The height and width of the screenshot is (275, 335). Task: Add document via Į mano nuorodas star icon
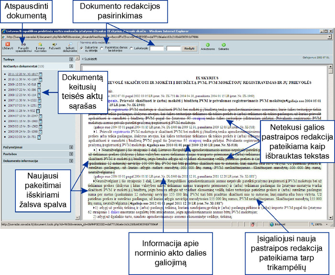tap(40, 44)
